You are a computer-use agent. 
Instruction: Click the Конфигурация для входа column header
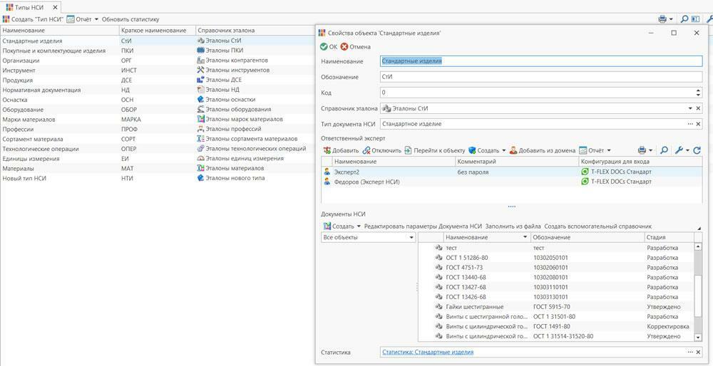(640, 162)
